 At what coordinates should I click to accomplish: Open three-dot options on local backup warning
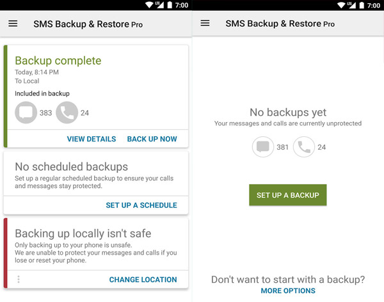click(19, 279)
